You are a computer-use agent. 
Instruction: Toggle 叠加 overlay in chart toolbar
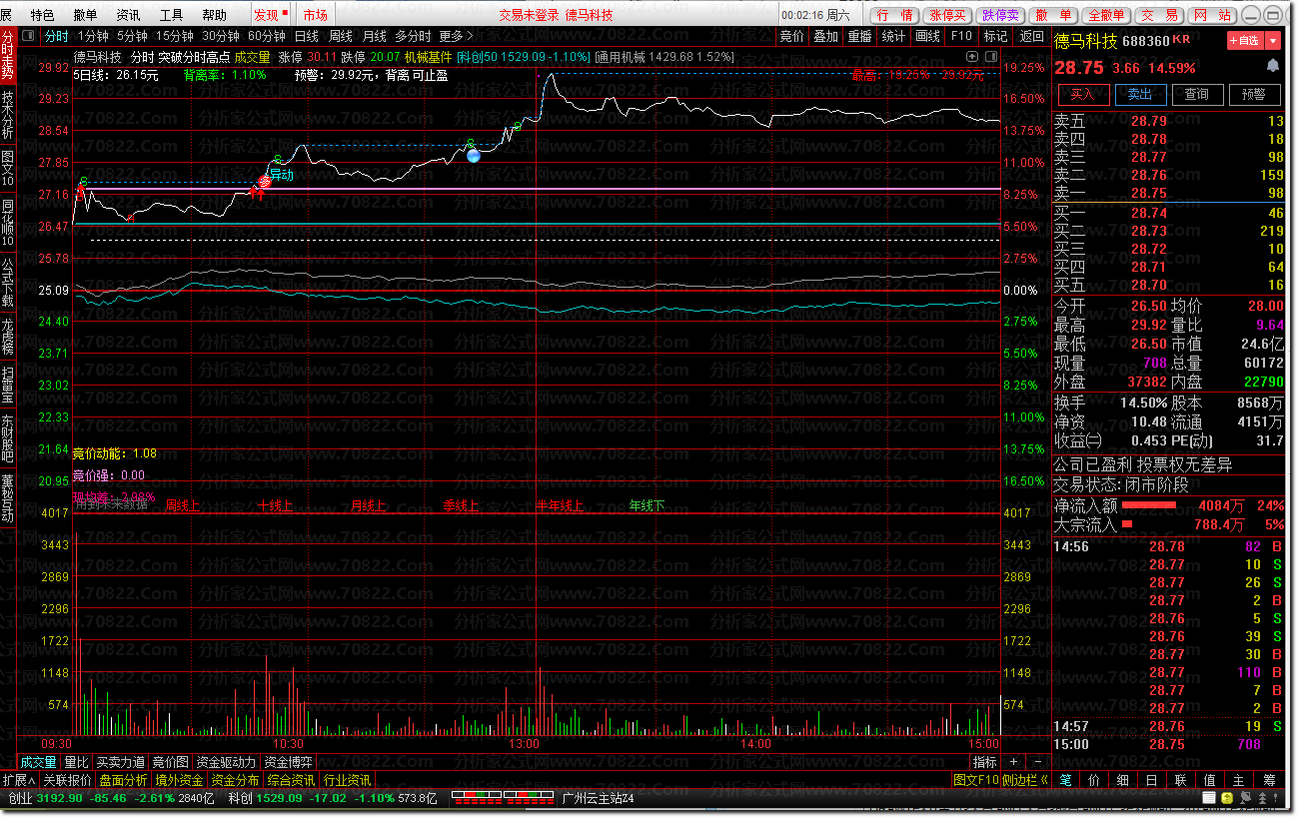coord(825,36)
